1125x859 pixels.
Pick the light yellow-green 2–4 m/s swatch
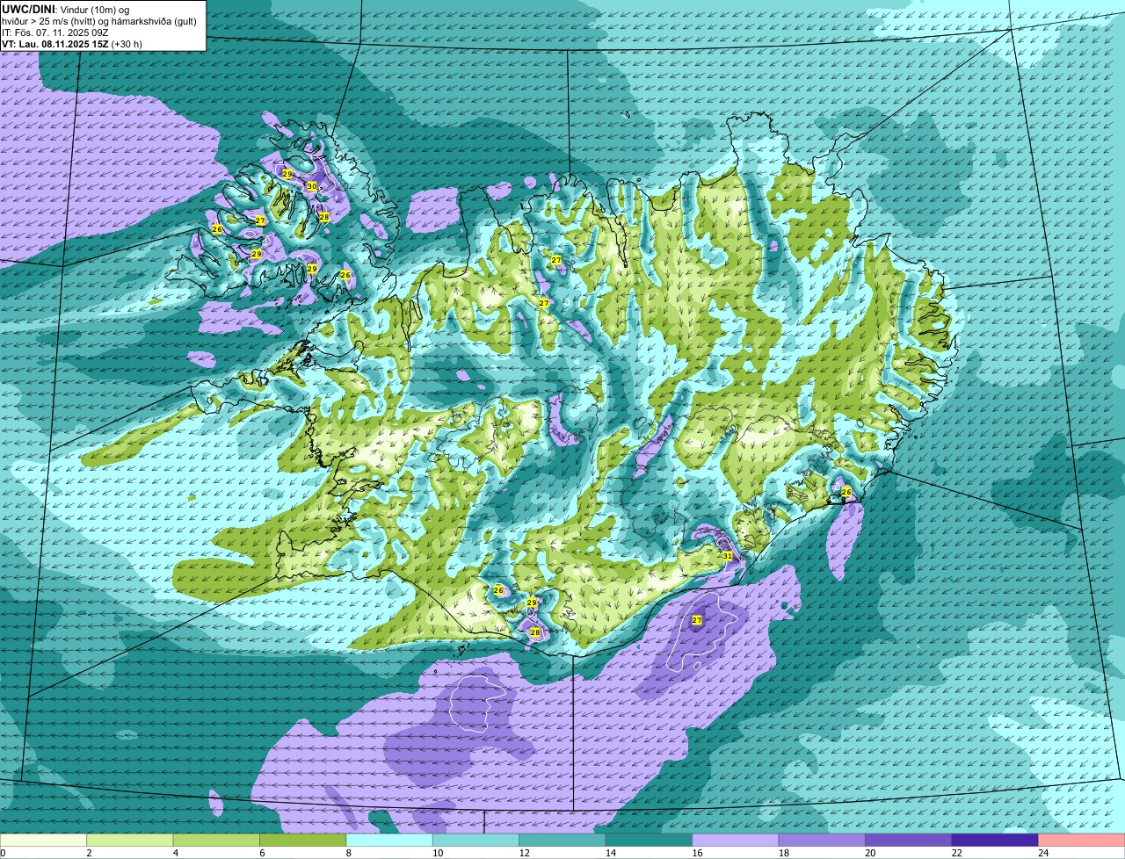(x=130, y=840)
